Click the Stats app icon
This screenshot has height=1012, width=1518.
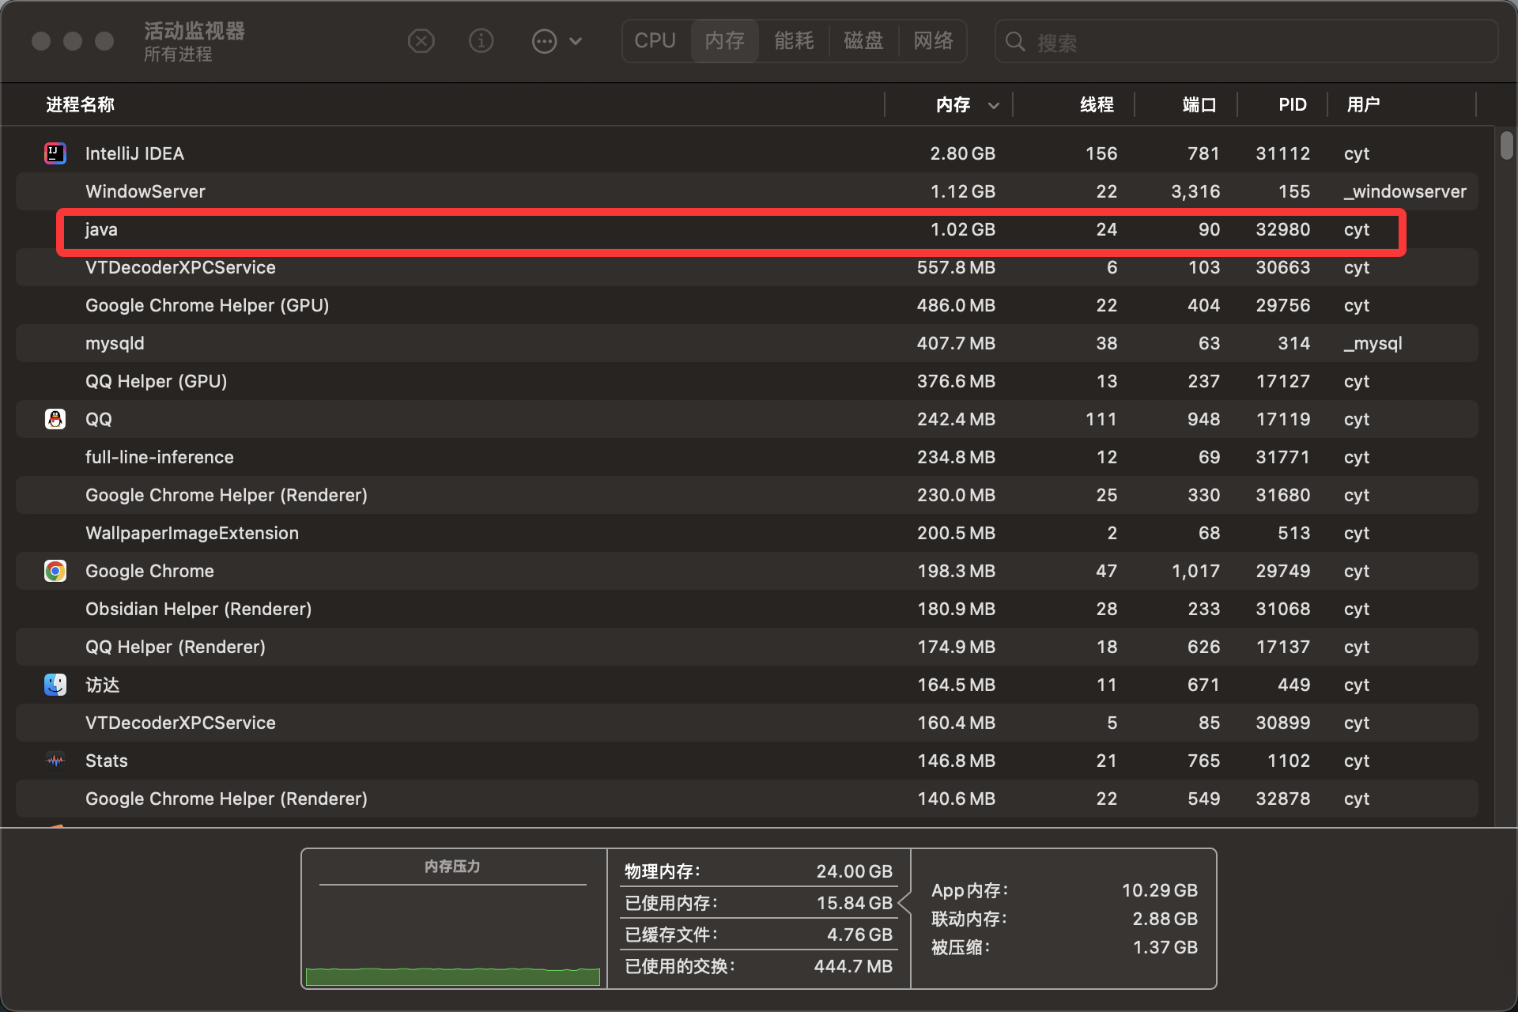[55, 761]
